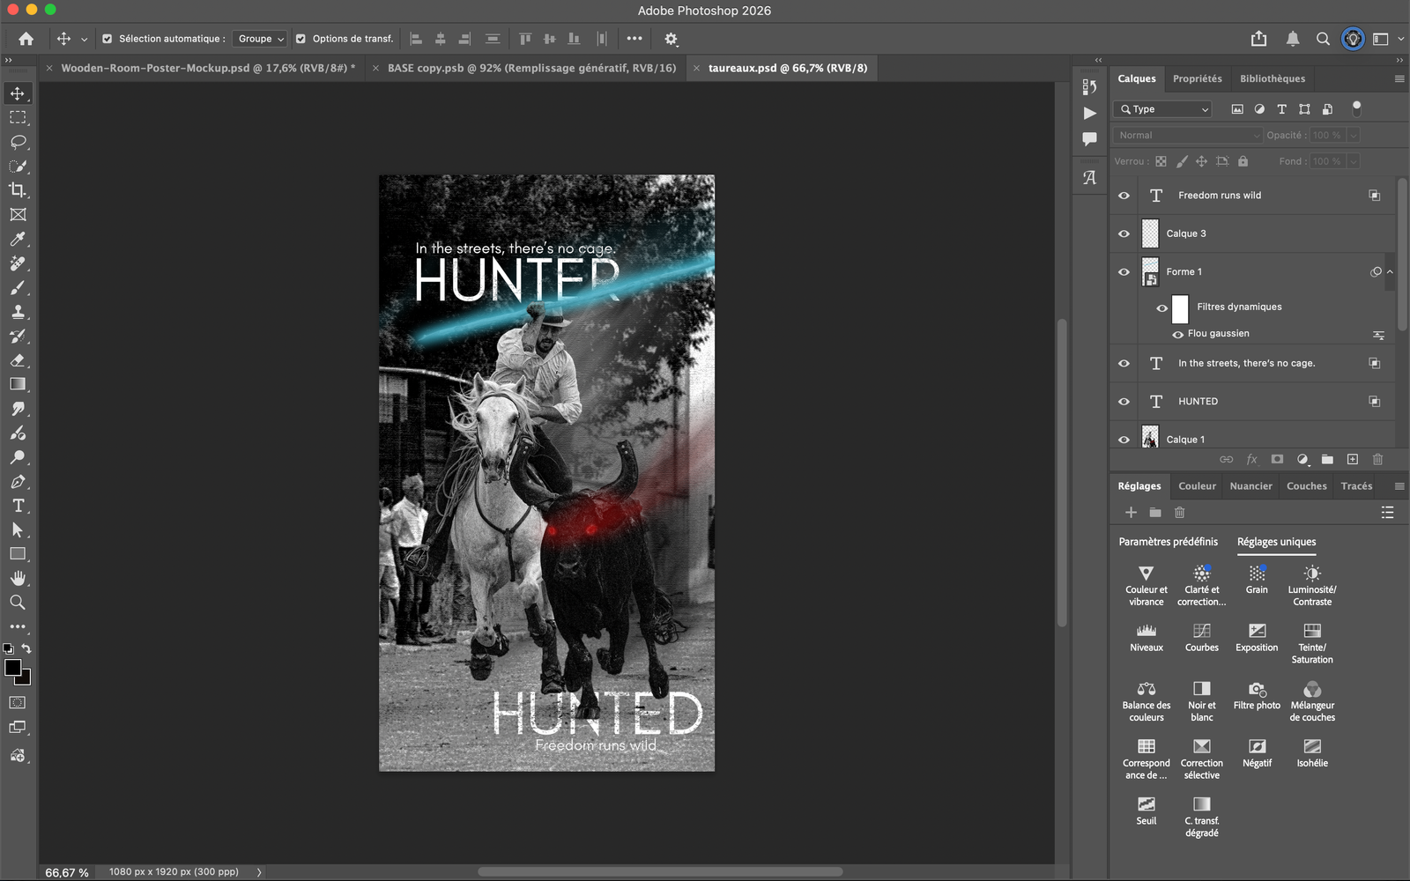This screenshot has width=1410, height=881.
Task: Open the layer mask icon in Layers panel
Action: pos(1276,459)
